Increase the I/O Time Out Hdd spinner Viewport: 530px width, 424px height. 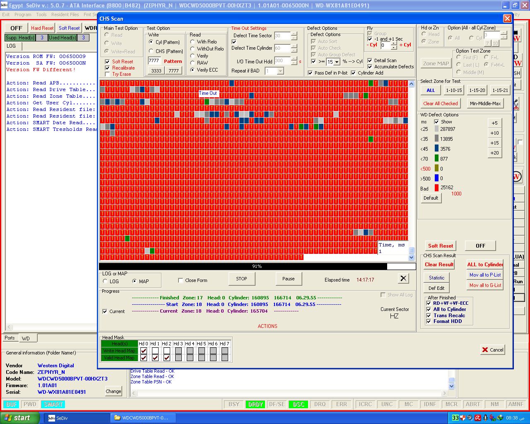coord(294,59)
